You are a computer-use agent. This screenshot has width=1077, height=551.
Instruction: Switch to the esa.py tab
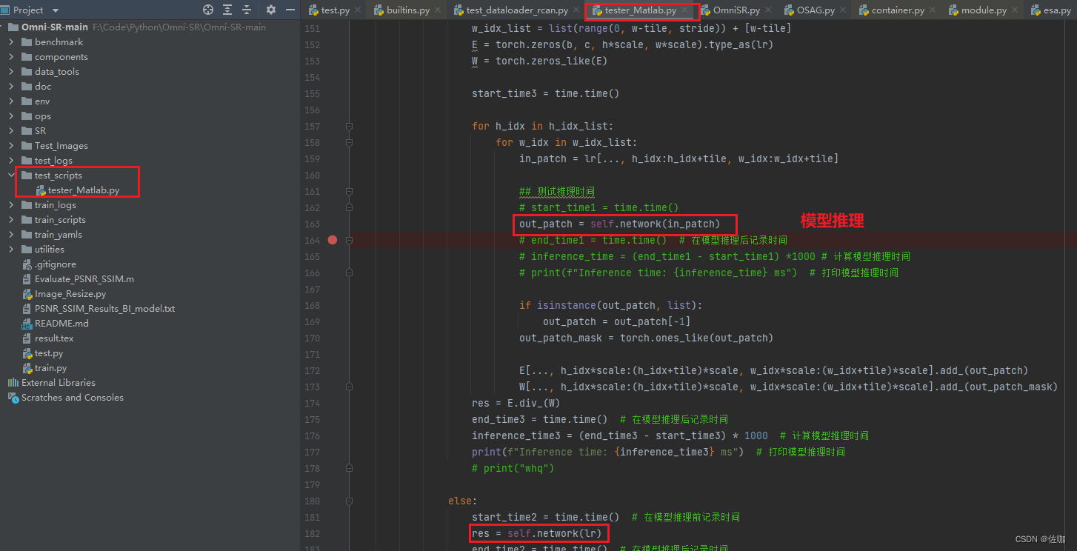coord(1057,10)
